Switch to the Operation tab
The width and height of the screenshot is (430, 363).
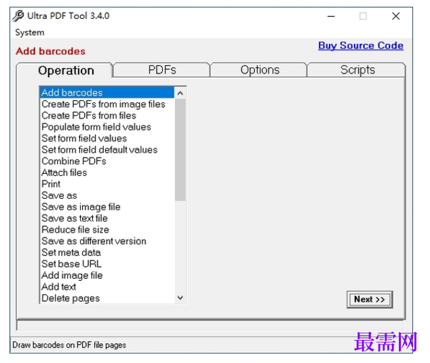click(66, 71)
